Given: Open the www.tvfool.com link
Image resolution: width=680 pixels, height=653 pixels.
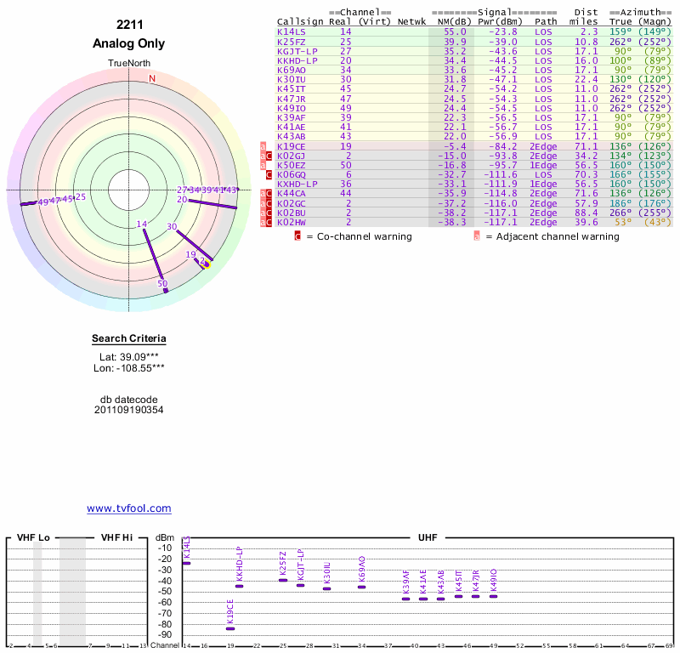Looking at the screenshot, I should [x=129, y=508].
